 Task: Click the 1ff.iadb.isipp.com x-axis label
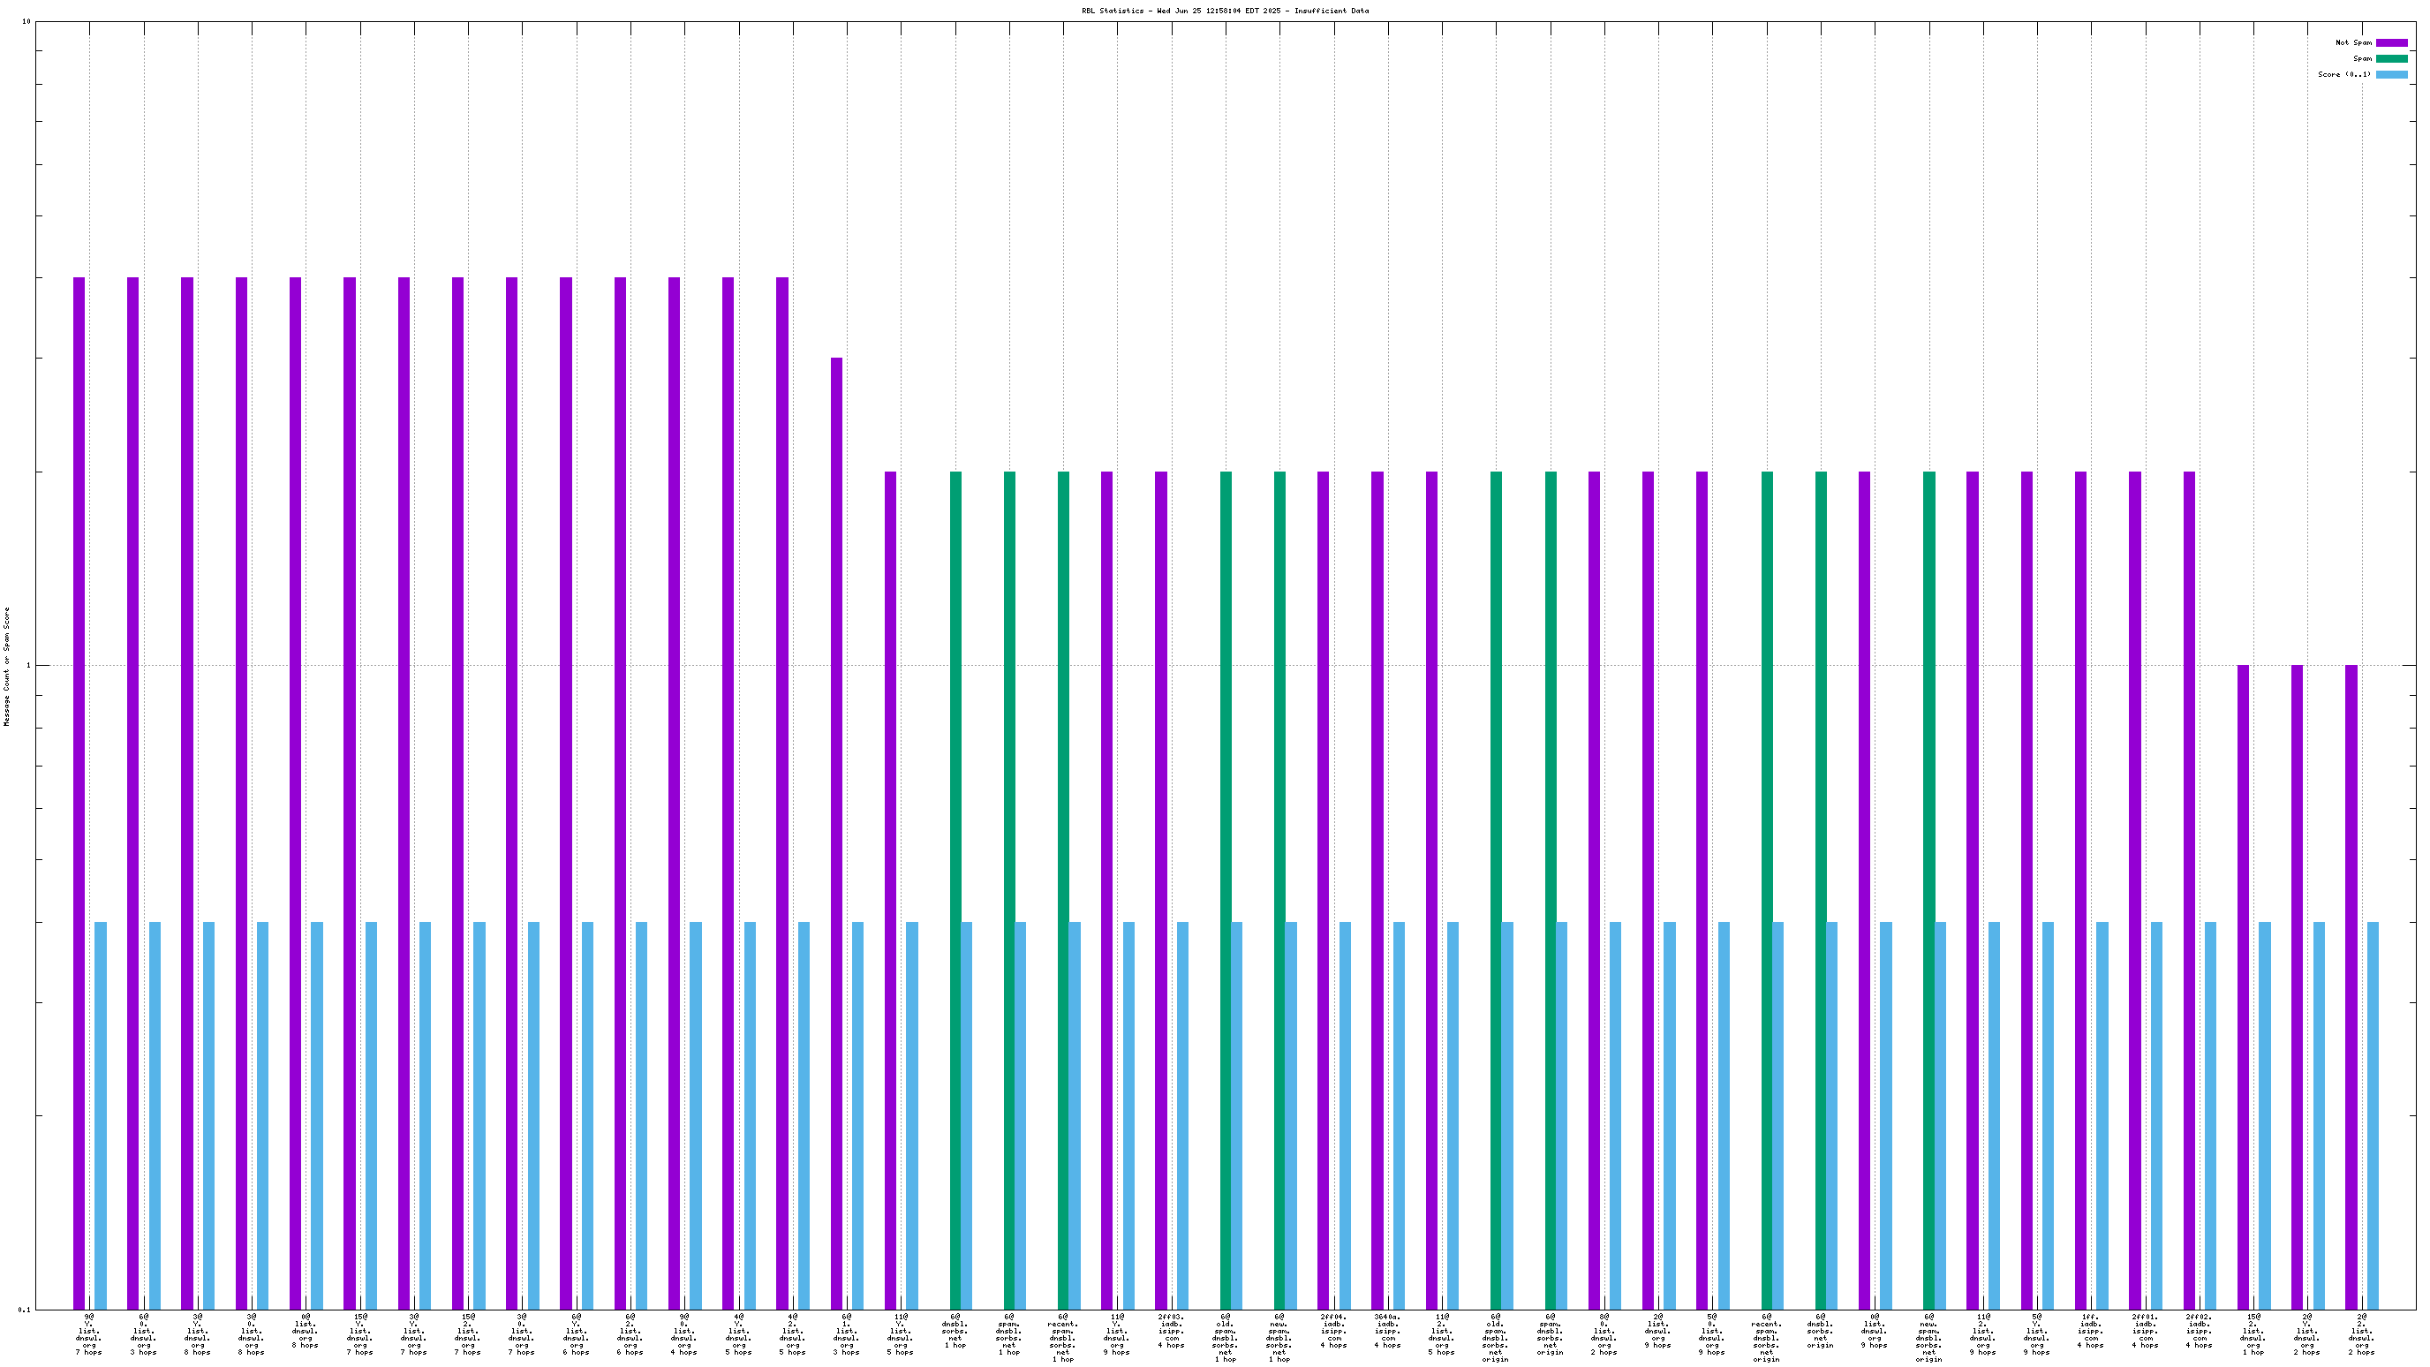[2090, 1330]
